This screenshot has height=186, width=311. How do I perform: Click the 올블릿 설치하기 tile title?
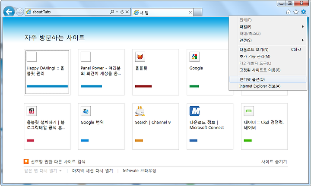coord(46,125)
